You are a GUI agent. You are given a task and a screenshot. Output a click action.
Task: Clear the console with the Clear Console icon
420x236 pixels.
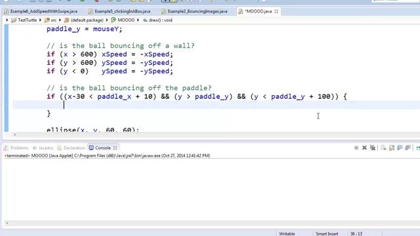(383, 147)
